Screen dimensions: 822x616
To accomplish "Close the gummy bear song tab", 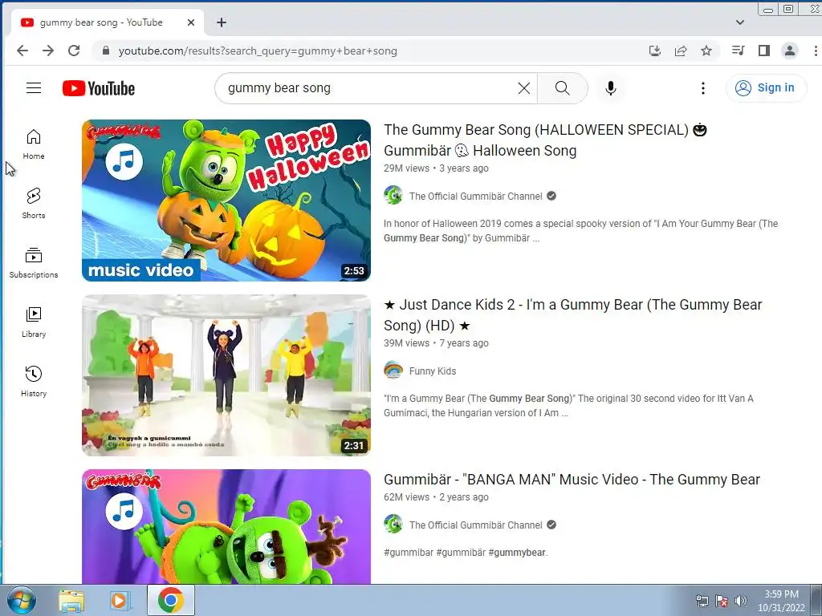I will (x=191, y=22).
